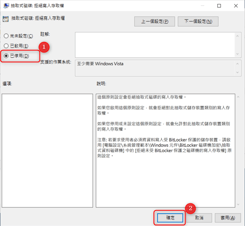Click sentence 這個原則設定會拒絕抽取式磁碟的寫入存取權

pos(141,97)
